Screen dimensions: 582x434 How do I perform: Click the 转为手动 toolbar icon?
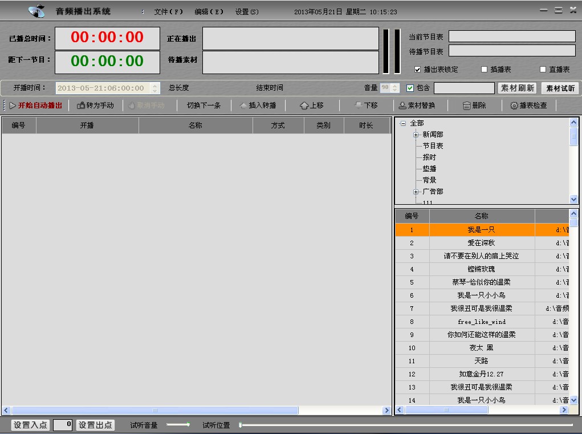coord(81,106)
